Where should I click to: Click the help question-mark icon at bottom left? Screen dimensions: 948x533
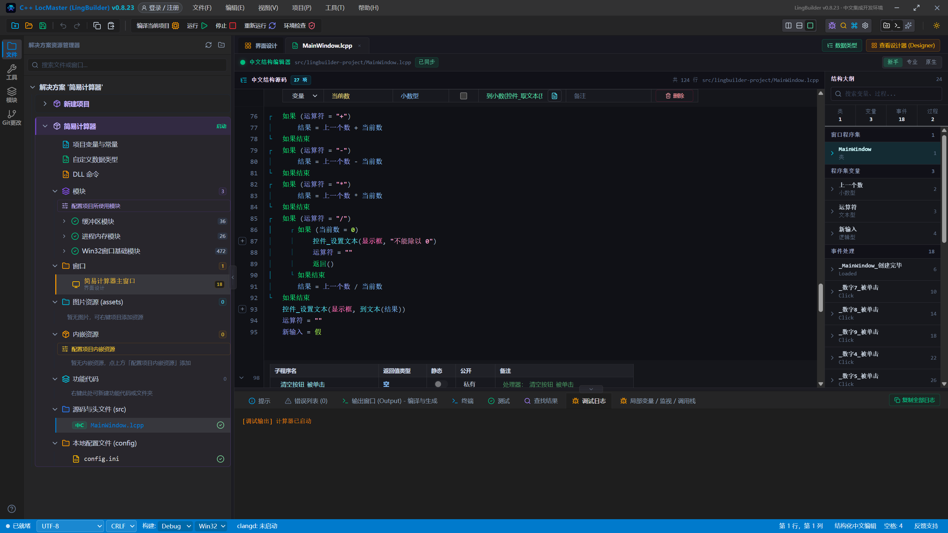(x=12, y=509)
